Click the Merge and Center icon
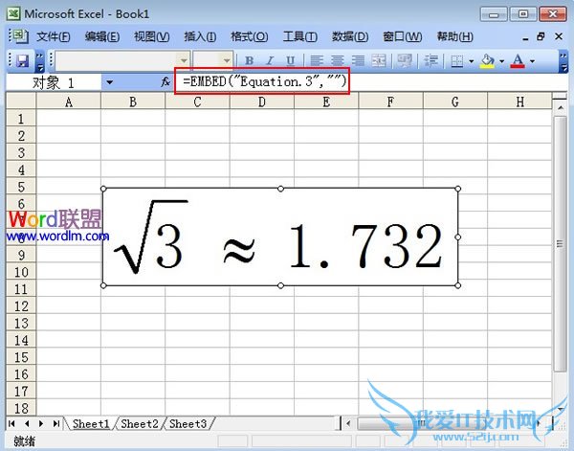 tap(378, 61)
